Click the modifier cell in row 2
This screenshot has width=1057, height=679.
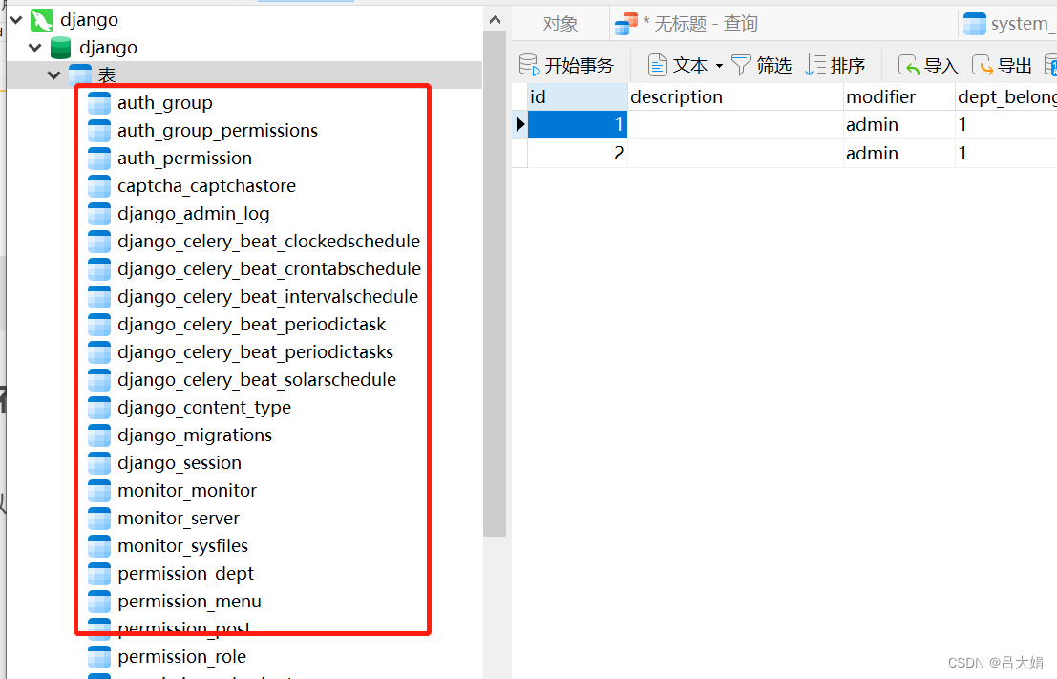899,153
